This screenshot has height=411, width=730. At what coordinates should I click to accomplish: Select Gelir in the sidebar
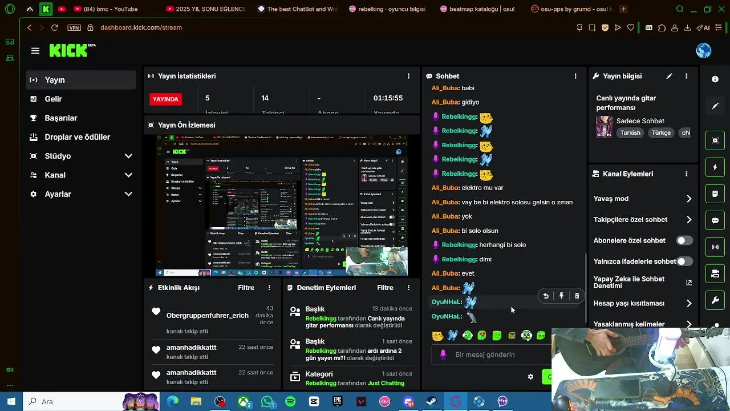(81, 99)
